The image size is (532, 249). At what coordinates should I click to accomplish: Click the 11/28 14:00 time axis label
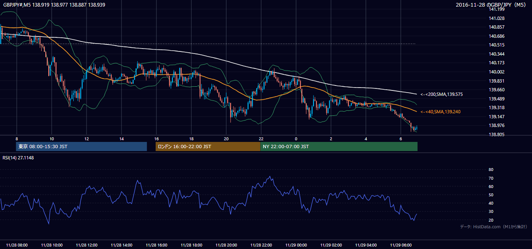coord(122,245)
